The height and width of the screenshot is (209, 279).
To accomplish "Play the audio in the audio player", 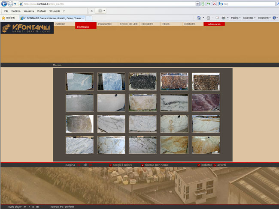I will (x=29, y=207).
